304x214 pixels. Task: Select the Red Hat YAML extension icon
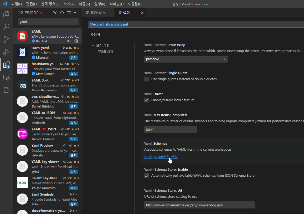[x=22, y=36]
